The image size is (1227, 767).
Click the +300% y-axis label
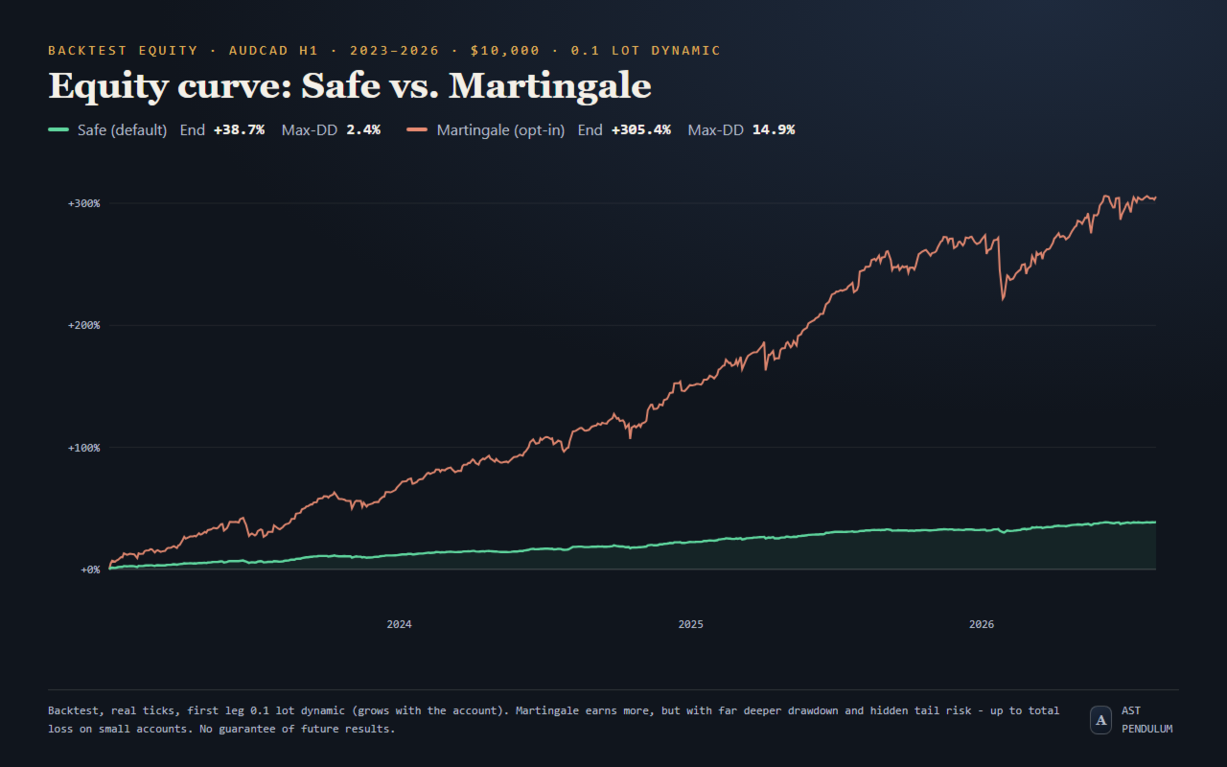click(x=83, y=203)
